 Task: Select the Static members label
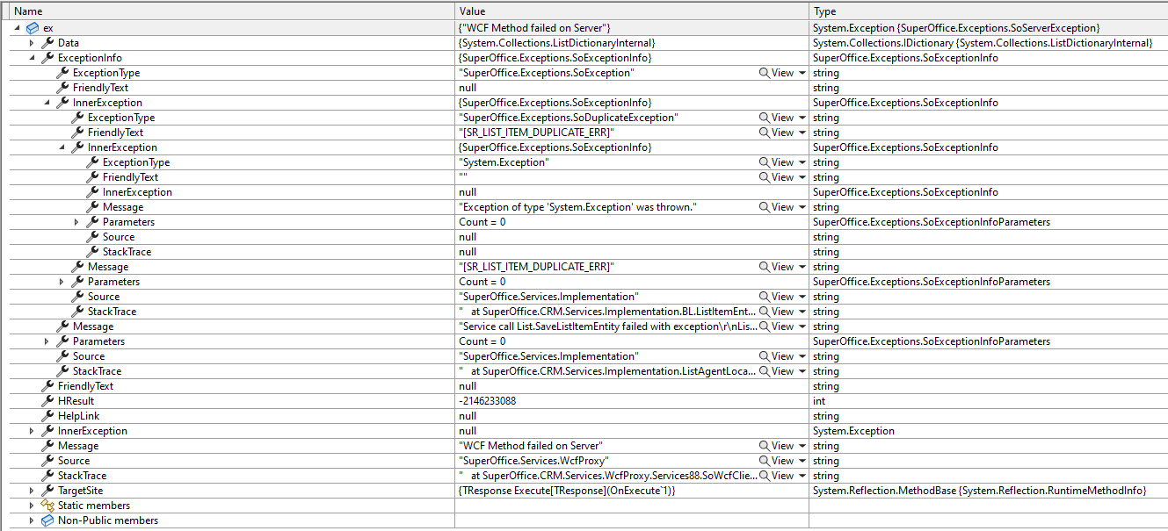point(94,506)
